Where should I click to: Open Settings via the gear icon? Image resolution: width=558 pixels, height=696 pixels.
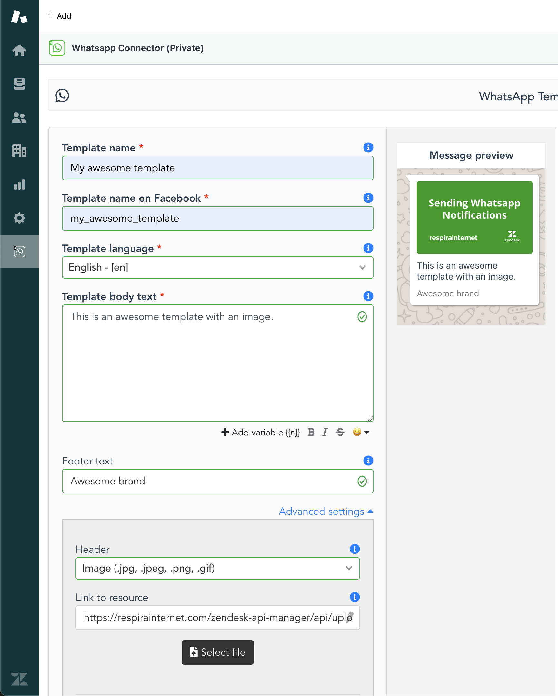pyautogui.click(x=19, y=218)
